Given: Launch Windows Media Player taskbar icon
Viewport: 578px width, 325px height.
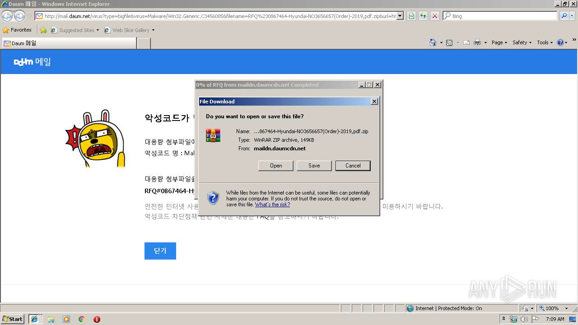Looking at the screenshot, I should 66,319.
